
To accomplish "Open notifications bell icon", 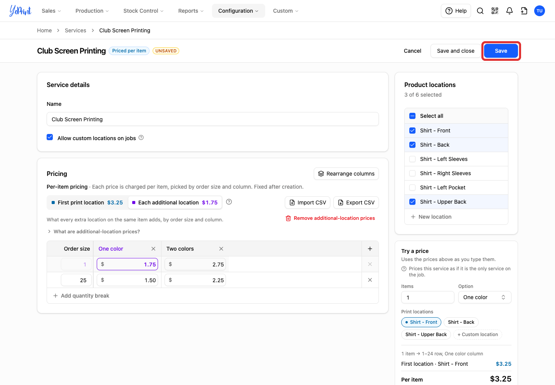I will point(510,11).
